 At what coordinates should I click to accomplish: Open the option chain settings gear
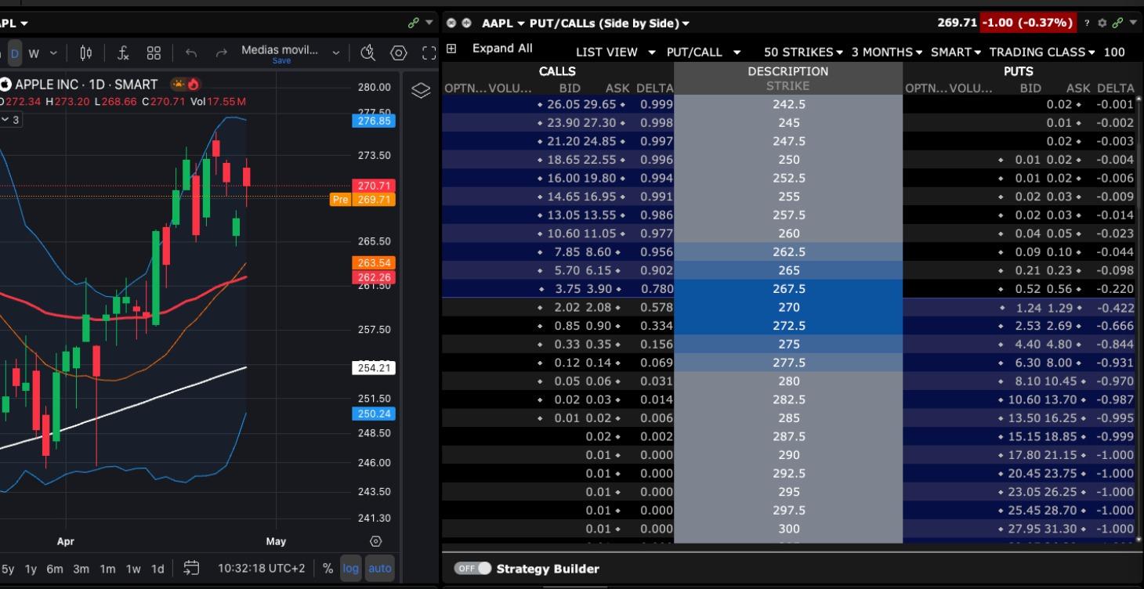[1102, 23]
